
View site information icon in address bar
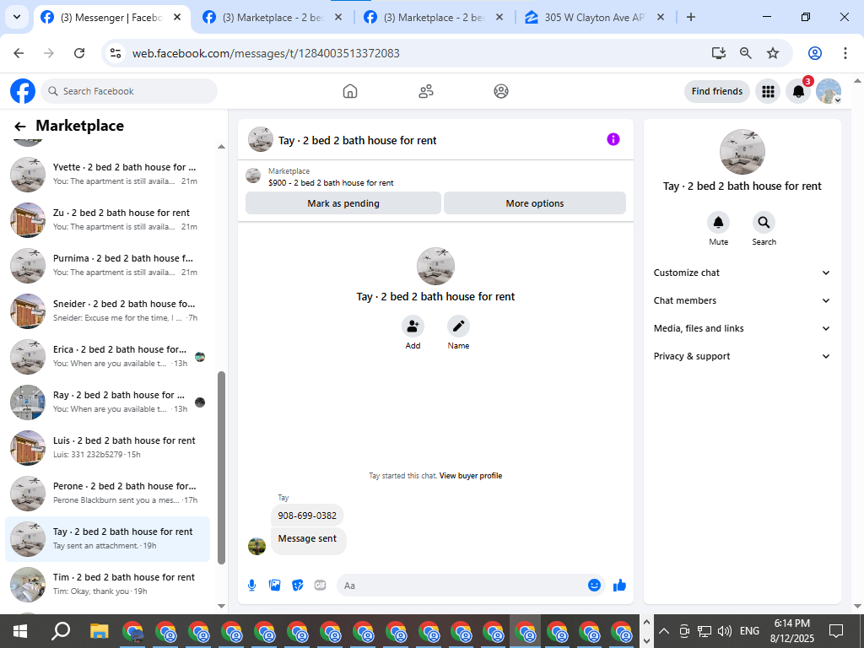[115, 53]
